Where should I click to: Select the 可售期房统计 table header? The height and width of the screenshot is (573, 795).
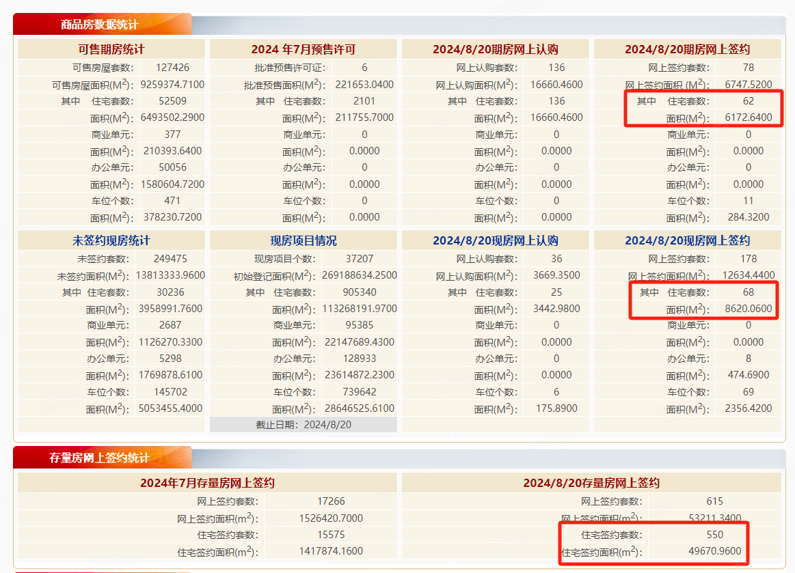[x=111, y=49]
